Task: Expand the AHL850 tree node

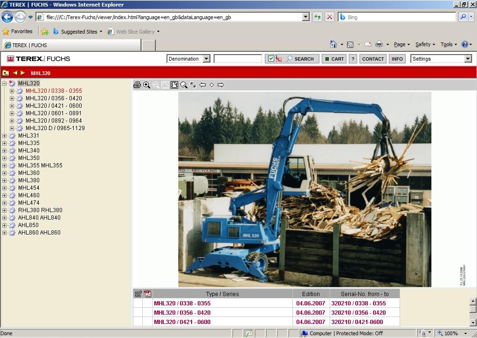Action: point(4,225)
